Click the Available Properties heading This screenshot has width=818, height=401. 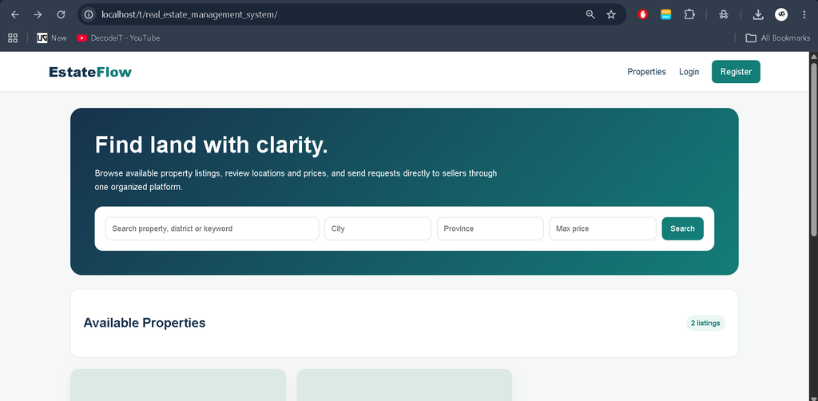[145, 323]
